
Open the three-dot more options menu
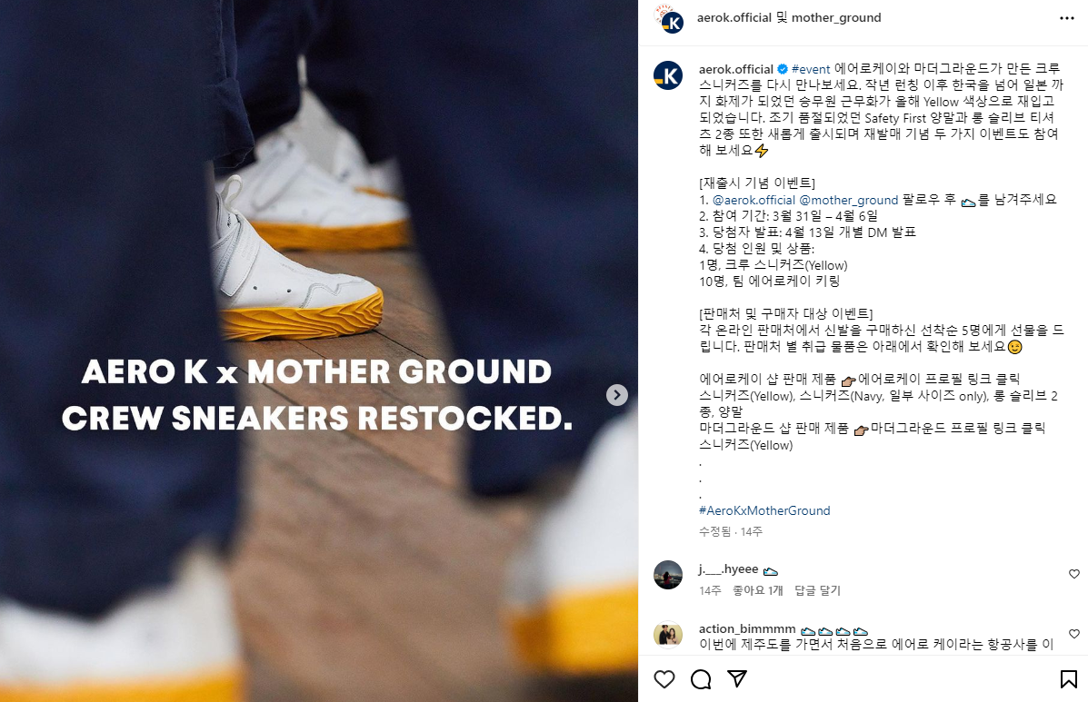[x=1067, y=18]
